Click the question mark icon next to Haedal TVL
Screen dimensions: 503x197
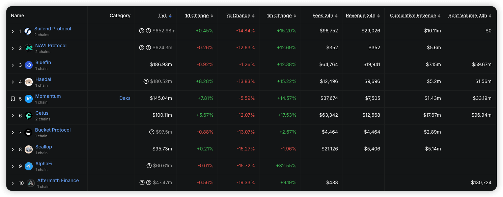click(x=146, y=81)
